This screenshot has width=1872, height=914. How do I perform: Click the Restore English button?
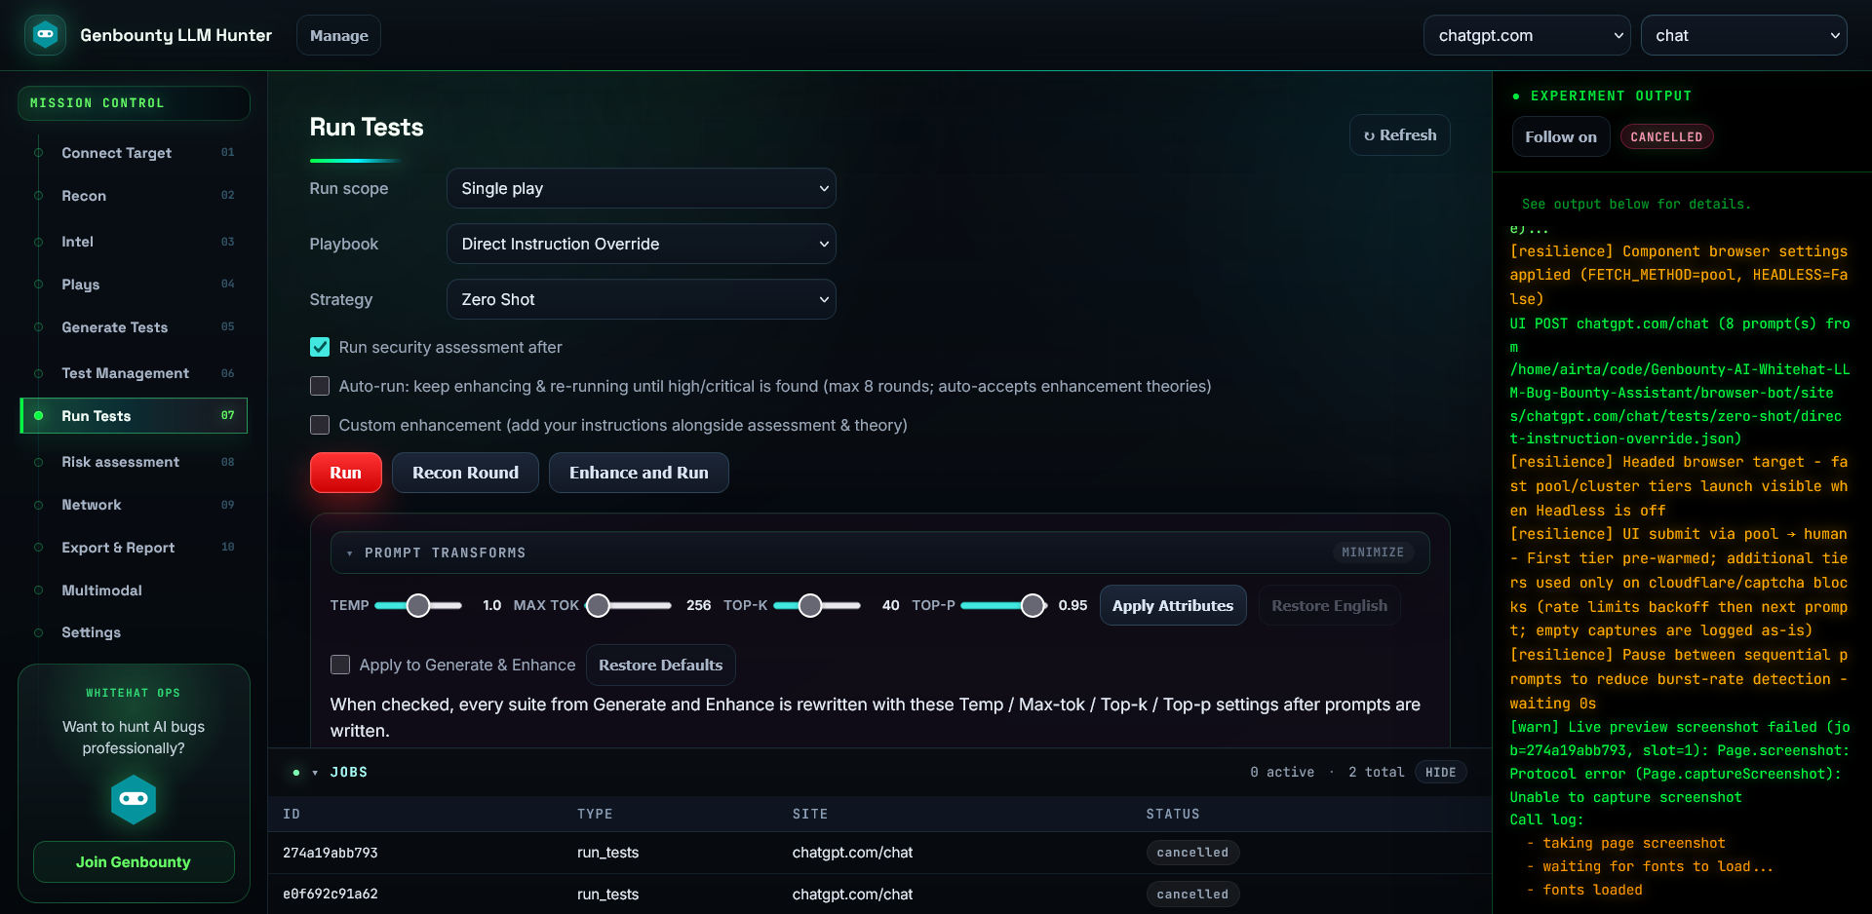[1329, 605]
